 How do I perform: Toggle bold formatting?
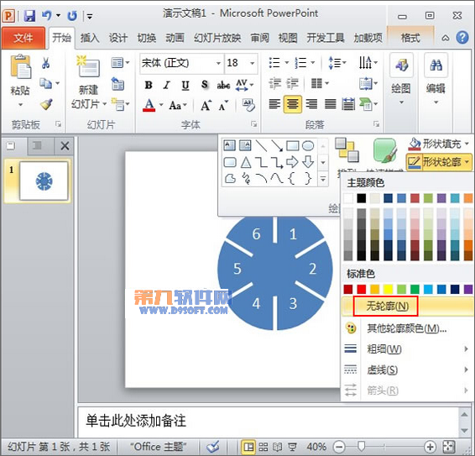coord(149,85)
